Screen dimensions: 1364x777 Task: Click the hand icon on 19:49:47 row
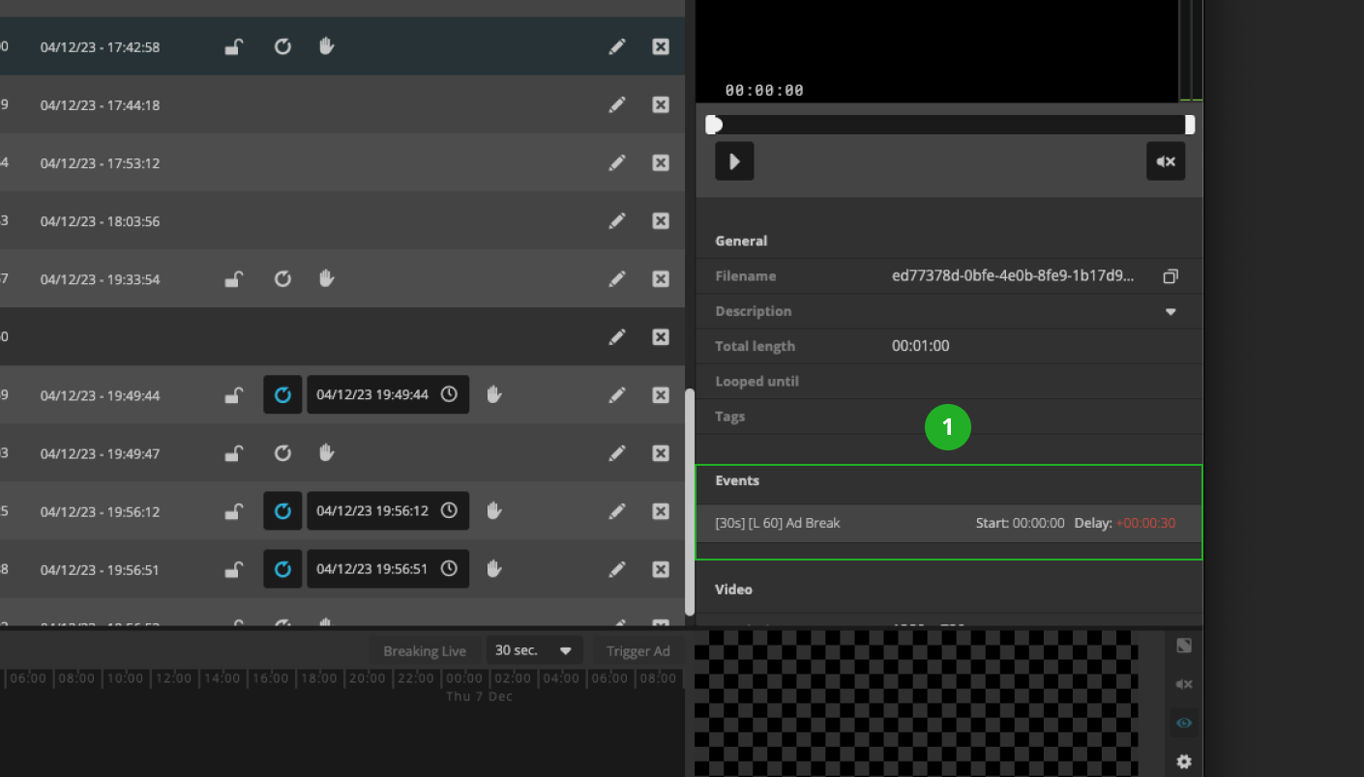(x=327, y=452)
